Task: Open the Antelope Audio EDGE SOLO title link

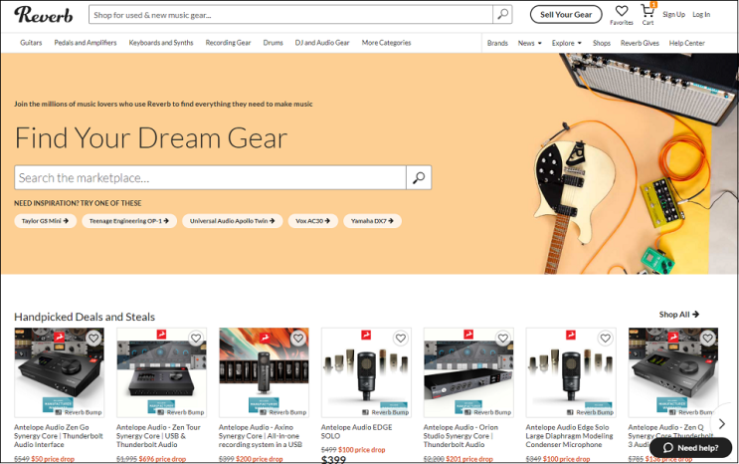Action: click(x=357, y=431)
